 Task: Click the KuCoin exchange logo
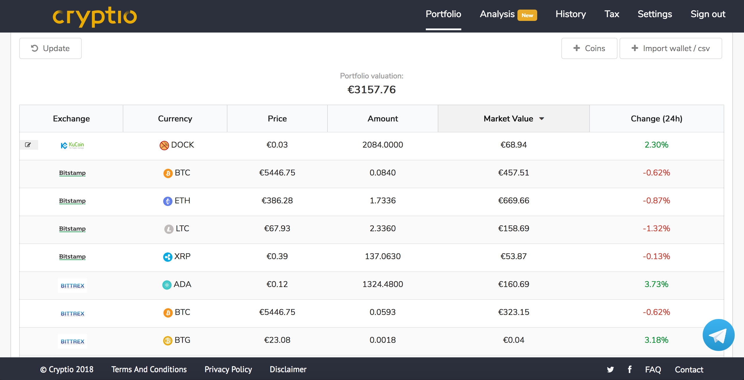(x=72, y=145)
